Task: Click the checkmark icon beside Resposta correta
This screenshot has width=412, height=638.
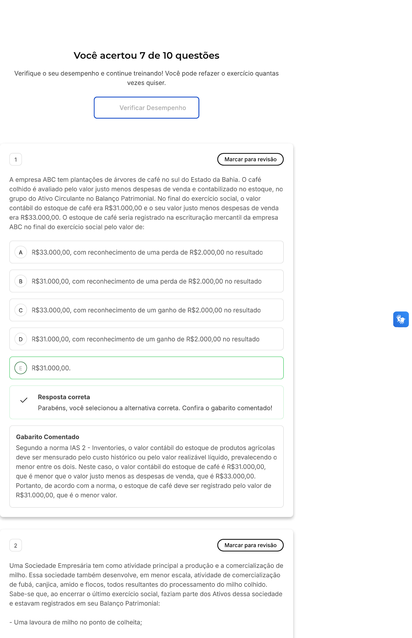Action: (x=24, y=400)
